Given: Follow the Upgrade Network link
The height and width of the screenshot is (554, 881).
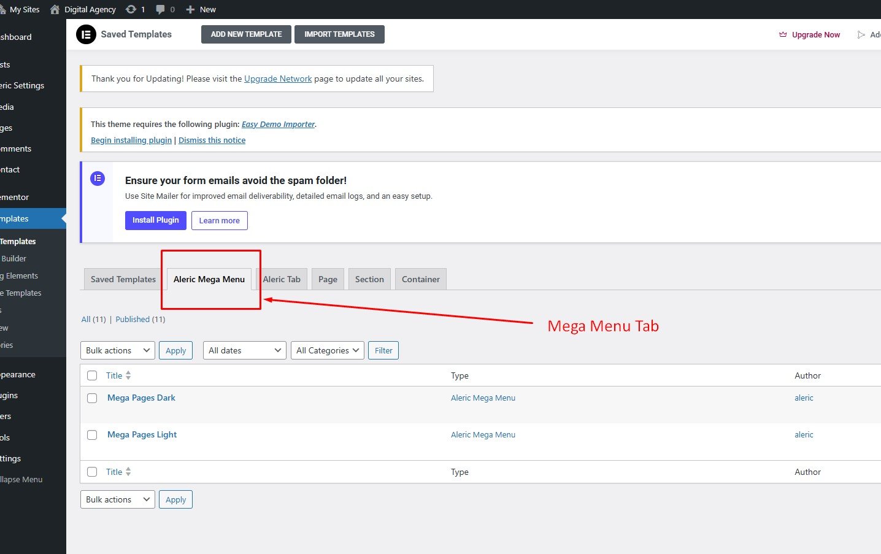Looking at the screenshot, I should [278, 79].
